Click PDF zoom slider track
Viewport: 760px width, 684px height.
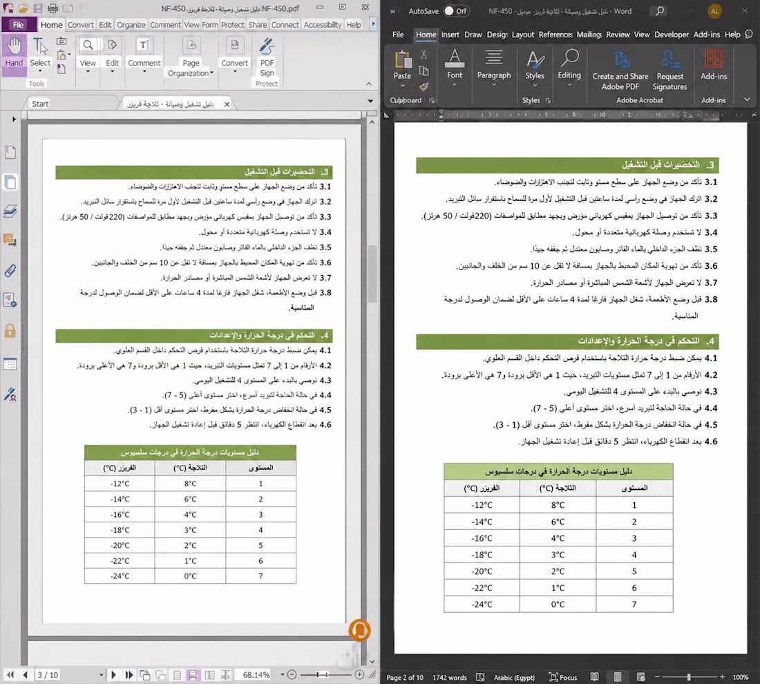point(325,674)
